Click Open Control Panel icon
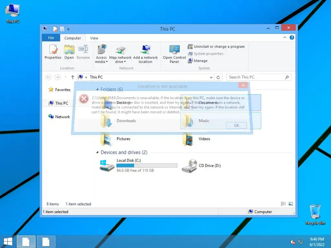The height and width of the screenshot is (248, 331). (174, 54)
